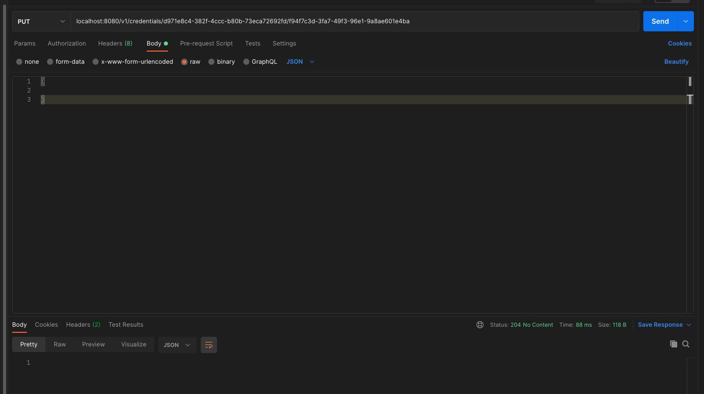Toggle line wrapping in response viewer
This screenshot has height=394, width=704.
click(209, 344)
